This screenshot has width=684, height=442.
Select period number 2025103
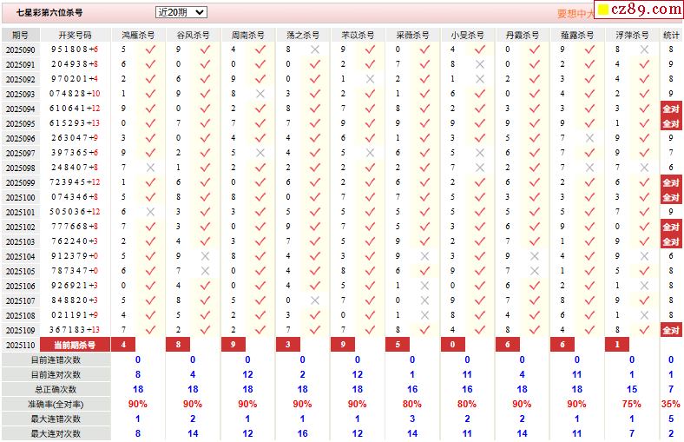click(21, 241)
